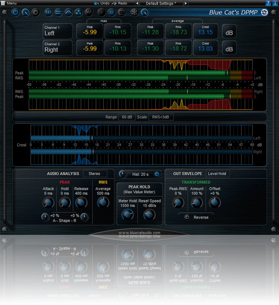Toggle the blue histogram button next to Hist
The image size is (279, 305).
point(157,174)
